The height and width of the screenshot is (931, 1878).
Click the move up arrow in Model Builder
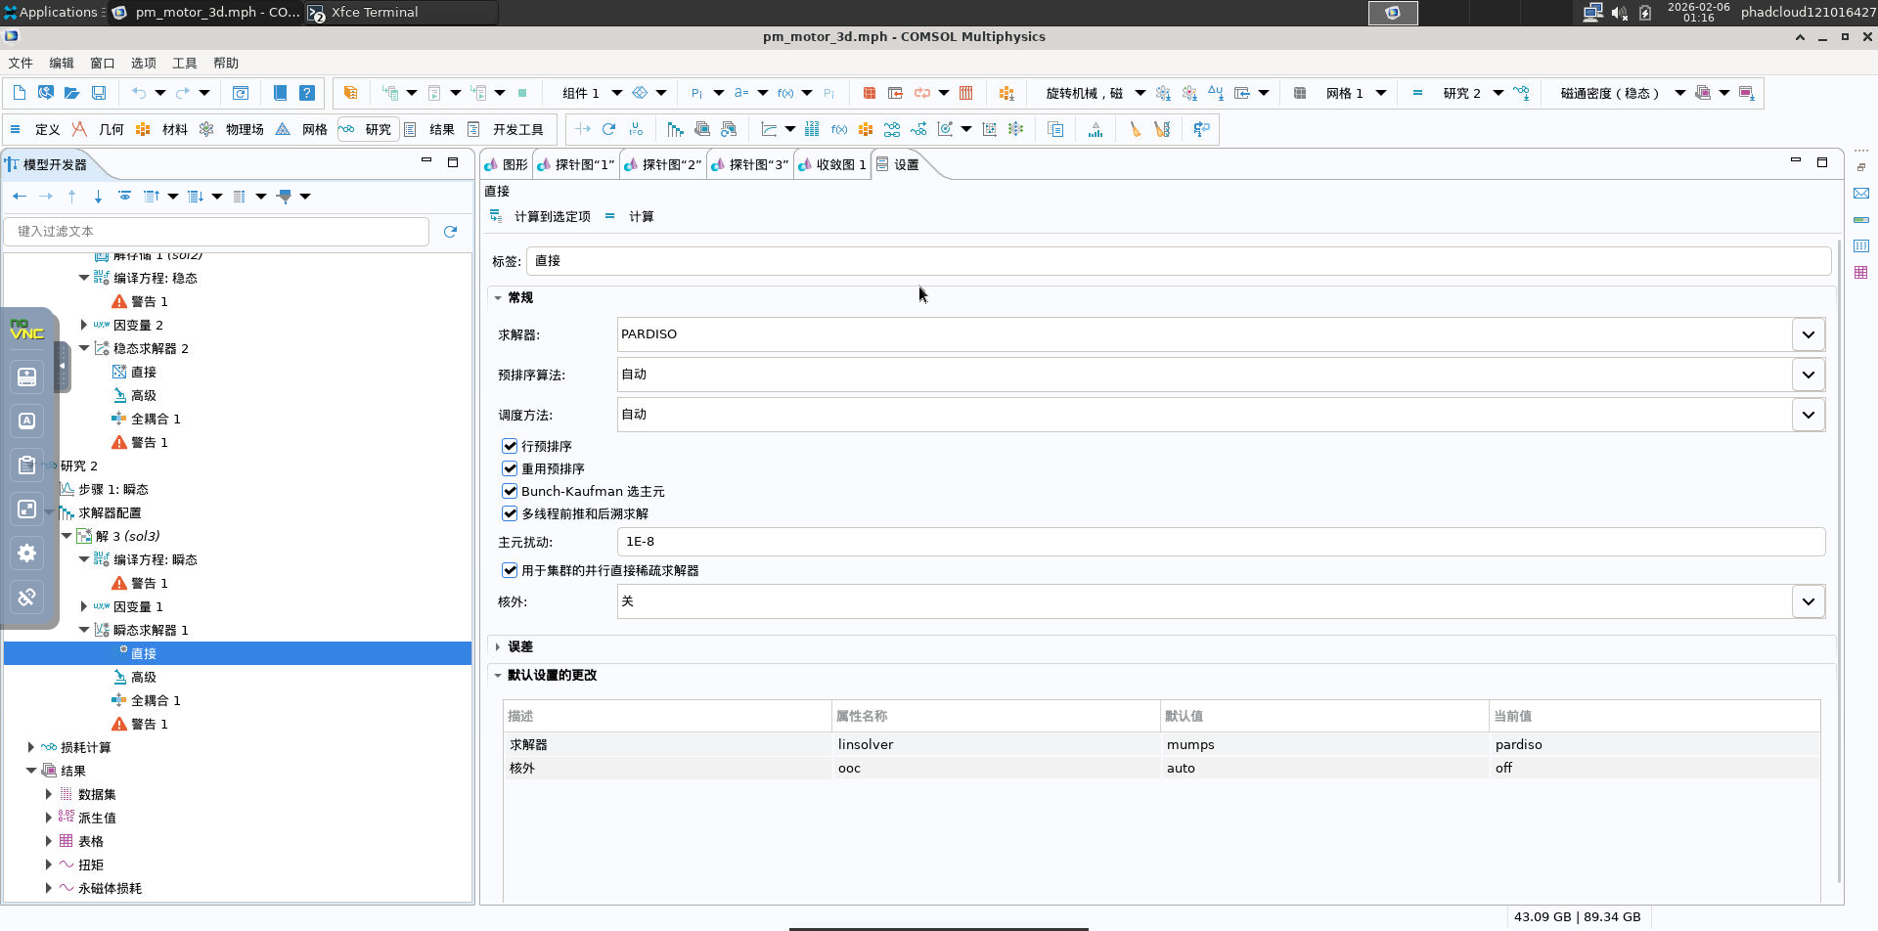coord(71,197)
